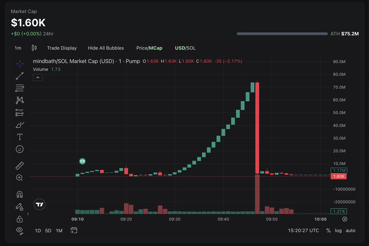Toggle log scale mode

(x=338, y=230)
